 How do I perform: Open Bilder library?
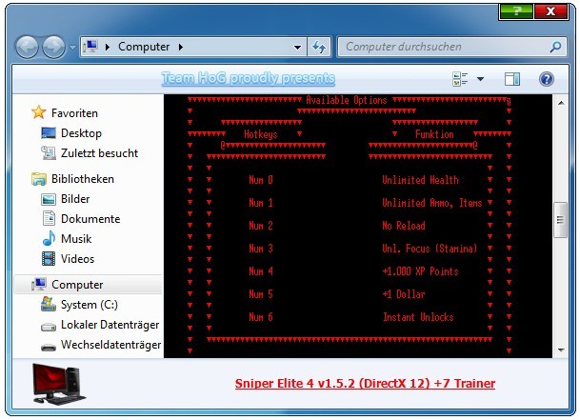(x=75, y=199)
